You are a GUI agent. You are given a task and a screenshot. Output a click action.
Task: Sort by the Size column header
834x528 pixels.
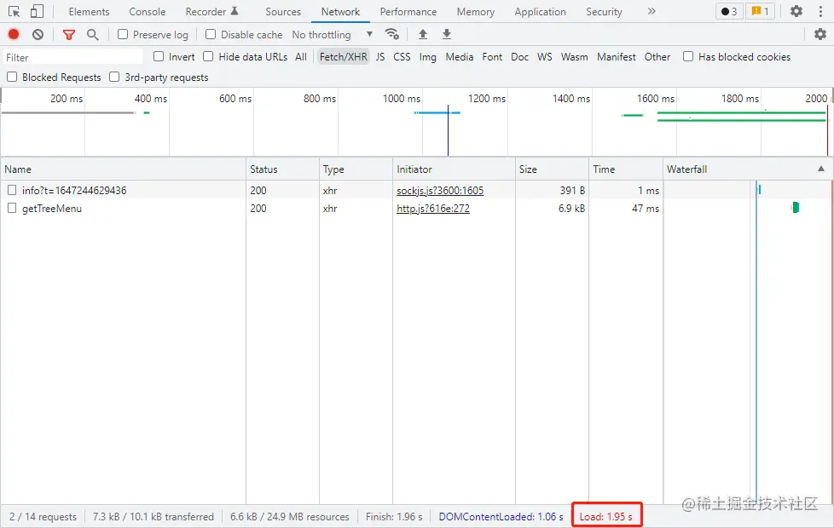552,169
